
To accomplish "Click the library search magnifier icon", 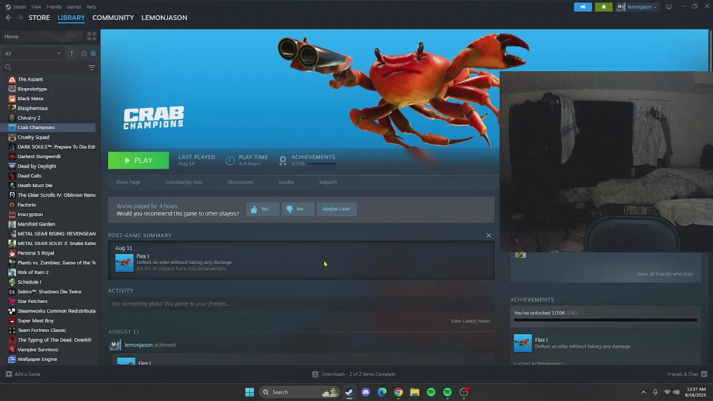I will point(8,67).
